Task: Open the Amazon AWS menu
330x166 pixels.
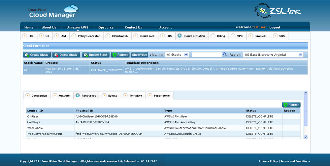Action: tap(78, 27)
